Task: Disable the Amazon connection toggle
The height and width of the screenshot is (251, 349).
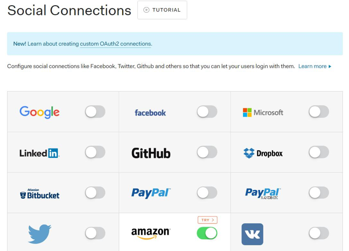Action: (207, 233)
